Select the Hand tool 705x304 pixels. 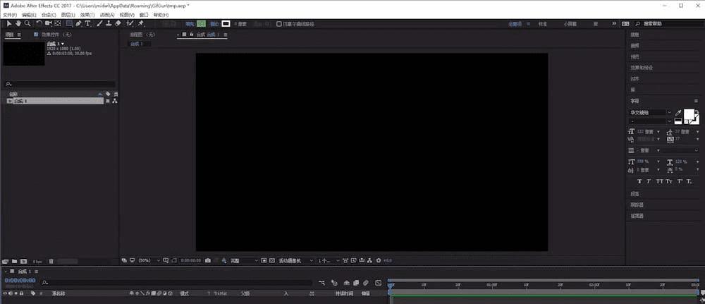(18, 23)
